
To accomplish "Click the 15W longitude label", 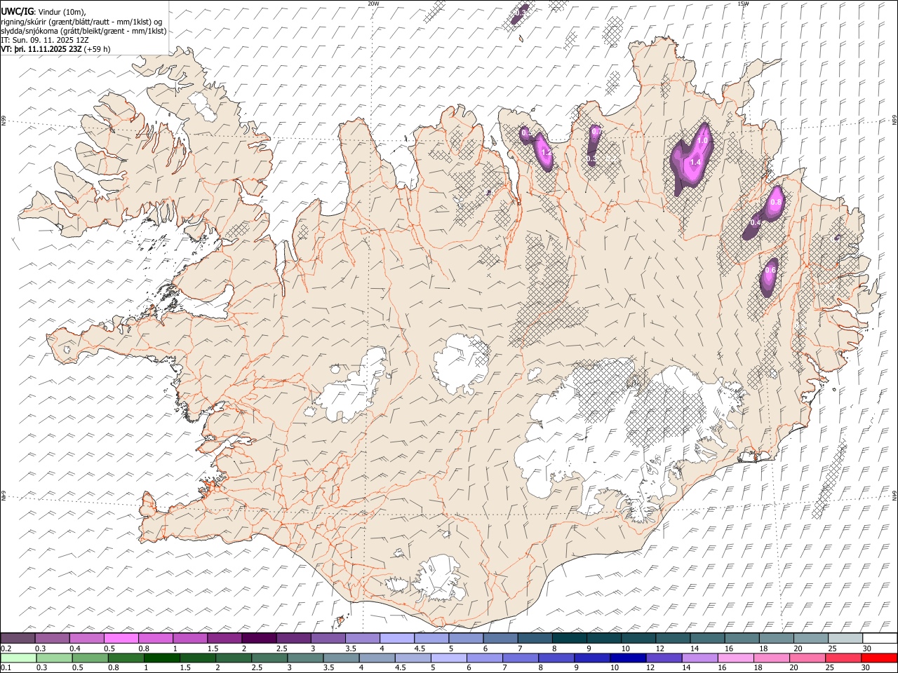I will [743, 4].
